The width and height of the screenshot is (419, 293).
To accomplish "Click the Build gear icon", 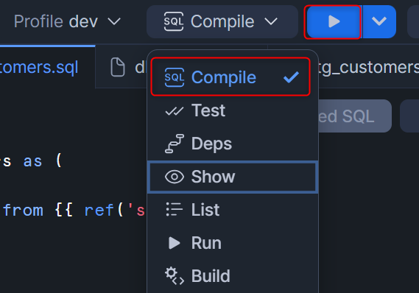I will (175, 275).
